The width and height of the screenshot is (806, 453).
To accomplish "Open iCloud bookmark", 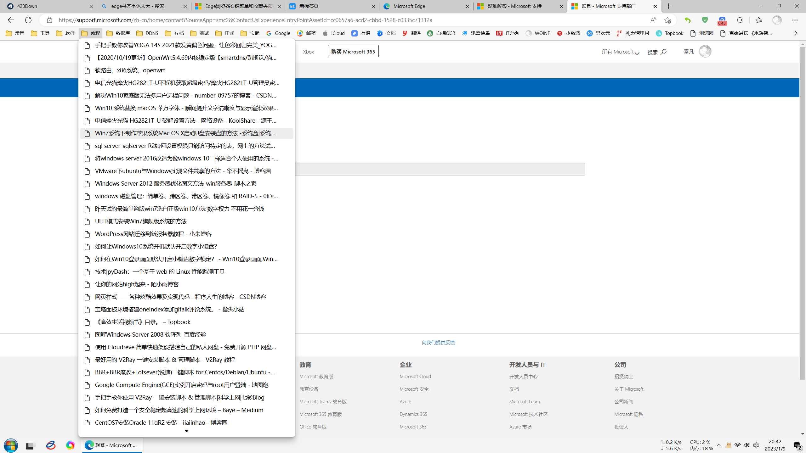I will [333, 33].
